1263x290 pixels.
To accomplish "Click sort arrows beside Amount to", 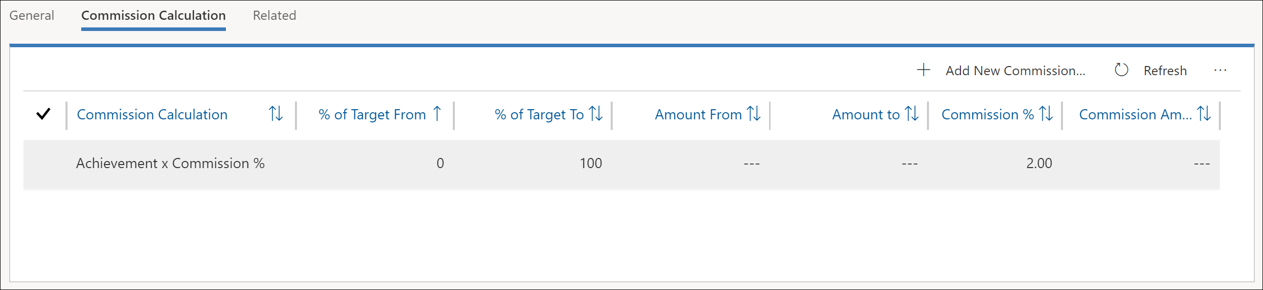I will (x=912, y=114).
